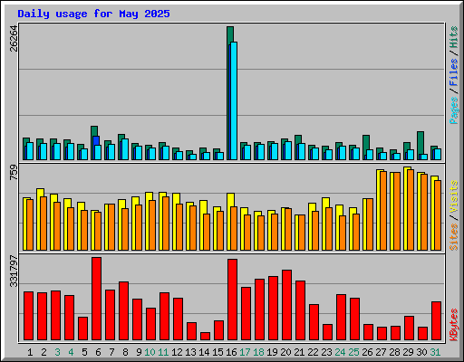Click day label "23" on the x-axis

(326, 352)
